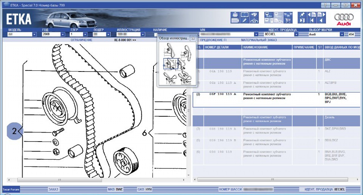Screen dimensions: 363x195
Task: Click restriction value 8E-8-000 001 >>
Action: point(125,40)
